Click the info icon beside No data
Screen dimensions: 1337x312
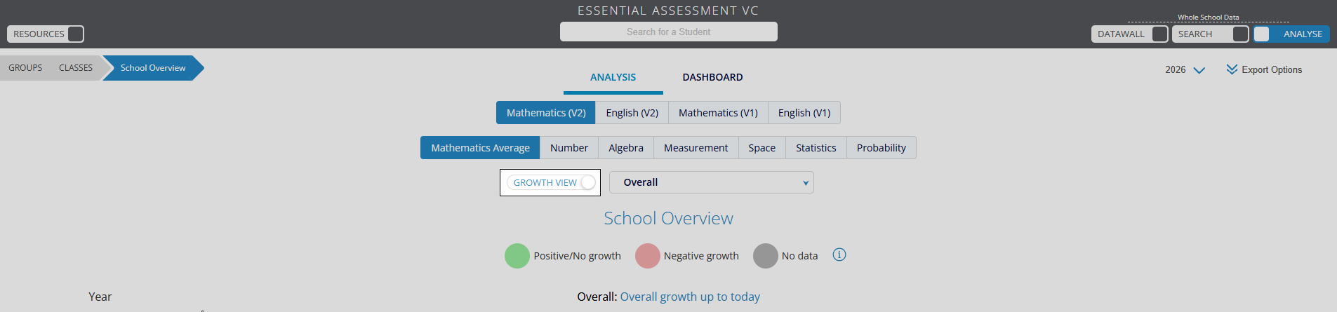pos(839,255)
